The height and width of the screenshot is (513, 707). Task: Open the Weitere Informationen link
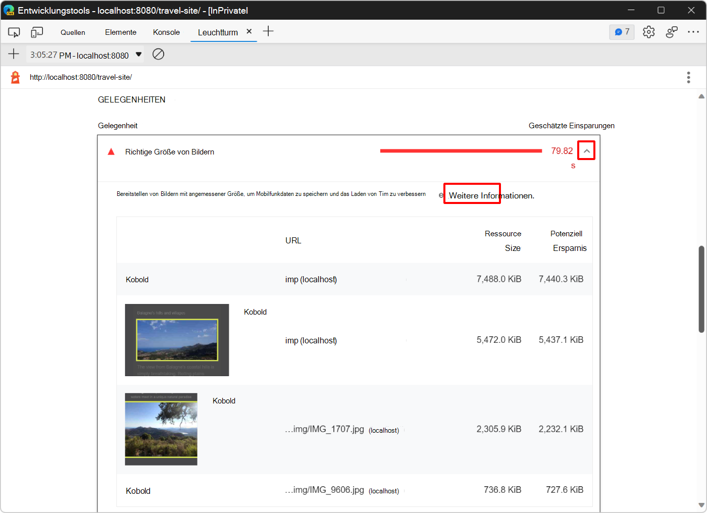click(472, 194)
